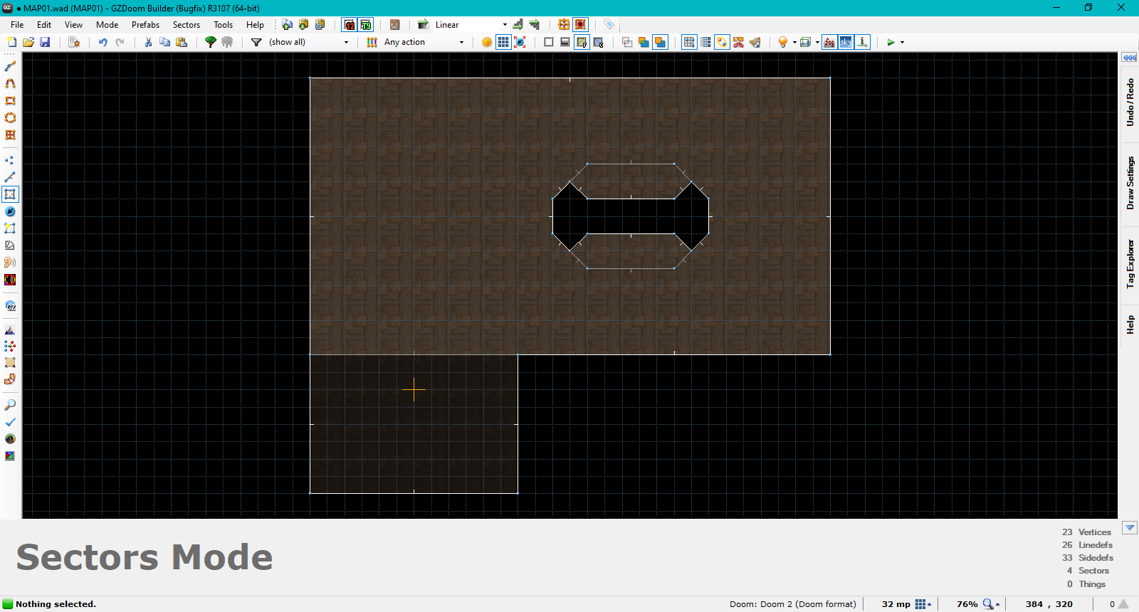Save the map with the floppy disk icon
This screenshot has width=1139, height=612.
[x=45, y=42]
